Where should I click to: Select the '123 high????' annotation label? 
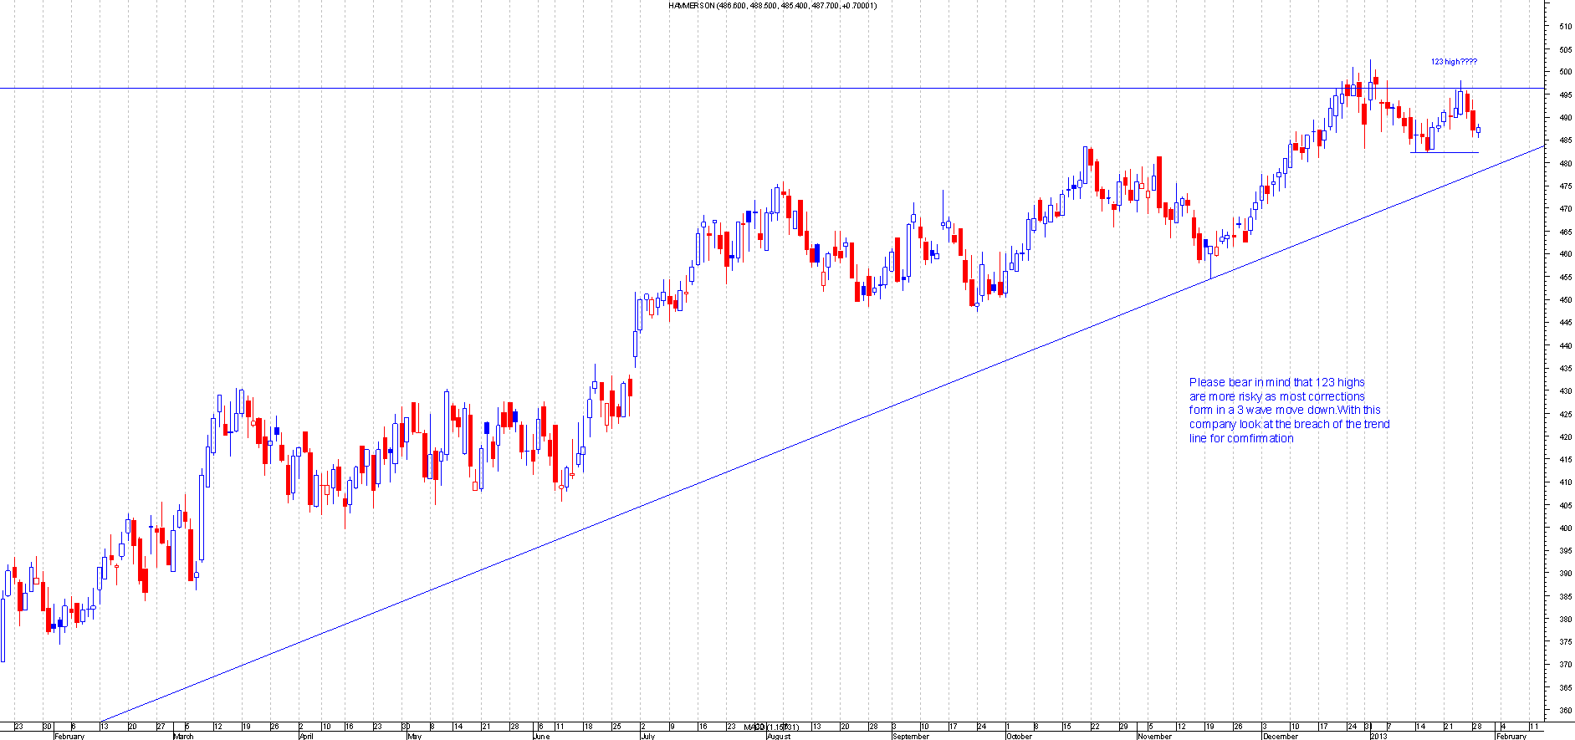(1454, 62)
